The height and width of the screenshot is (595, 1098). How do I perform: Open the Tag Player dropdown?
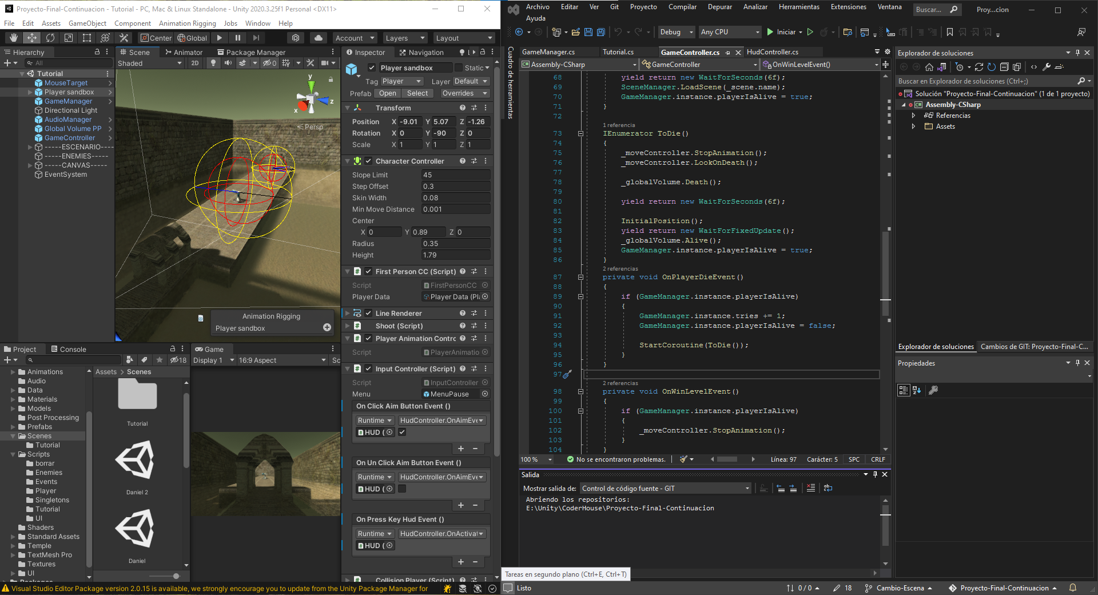click(401, 81)
